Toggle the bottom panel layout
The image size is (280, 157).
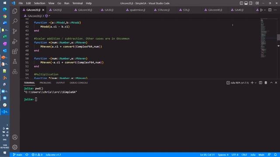(x=246, y=3)
